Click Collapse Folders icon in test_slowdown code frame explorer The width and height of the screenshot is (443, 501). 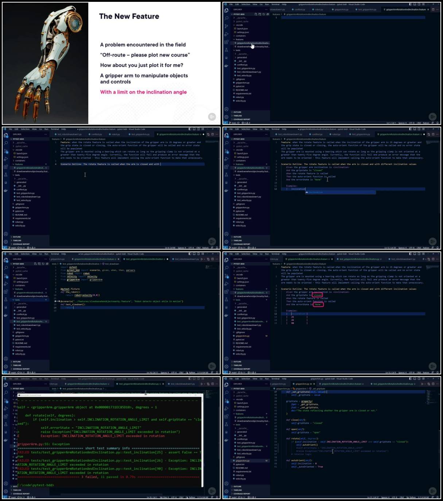click(x=47, y=263)
